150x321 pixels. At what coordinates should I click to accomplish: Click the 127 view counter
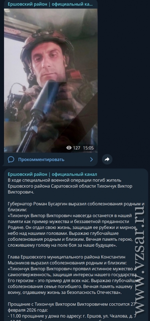(77, 148)
